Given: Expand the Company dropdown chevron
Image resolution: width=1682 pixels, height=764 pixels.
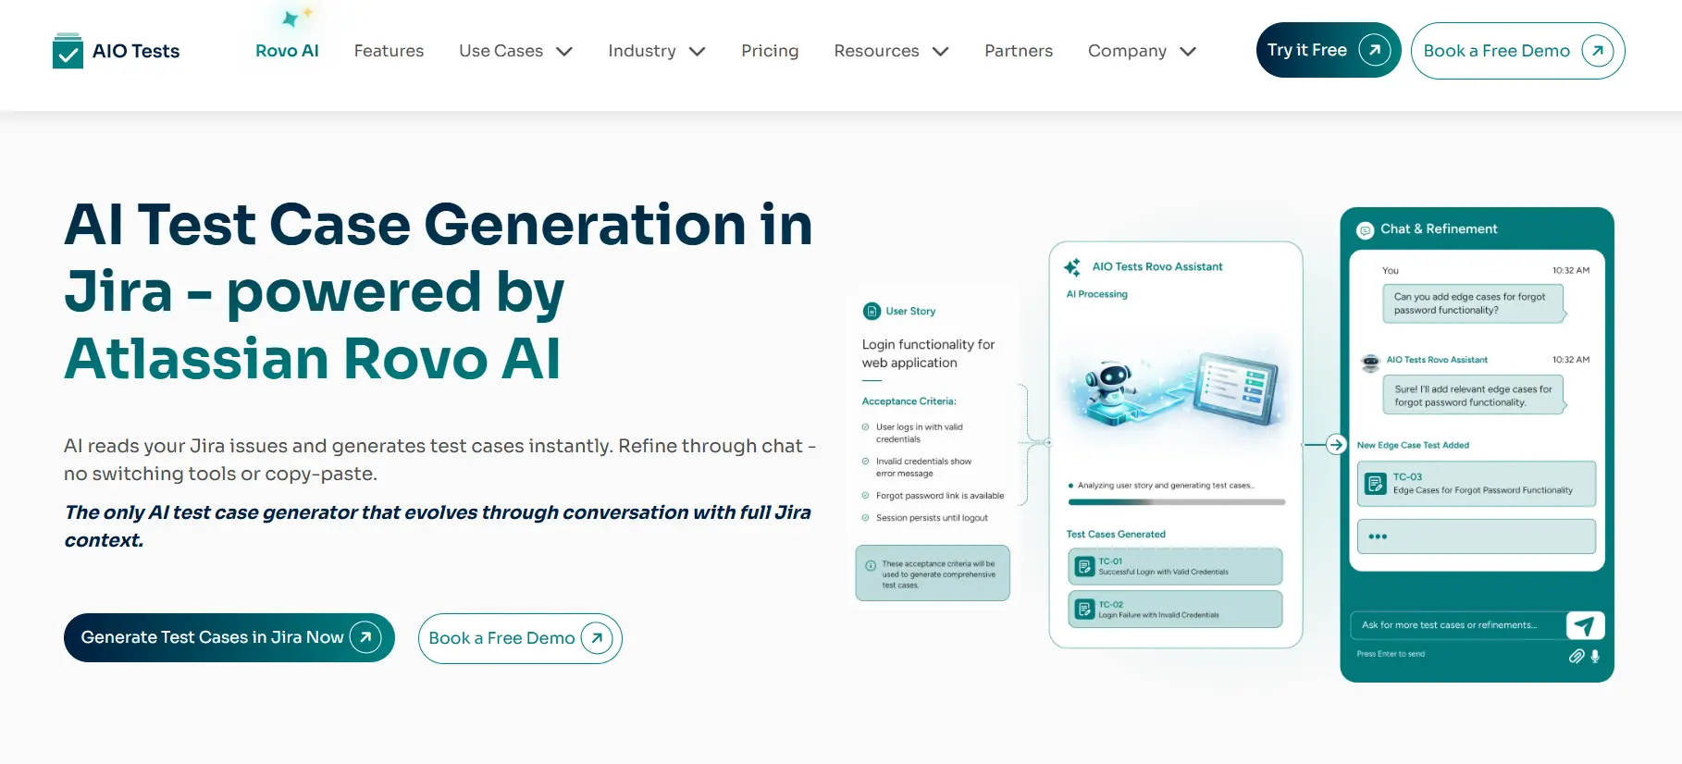Looking at the screenshot, I should (x=1188, y=52).
